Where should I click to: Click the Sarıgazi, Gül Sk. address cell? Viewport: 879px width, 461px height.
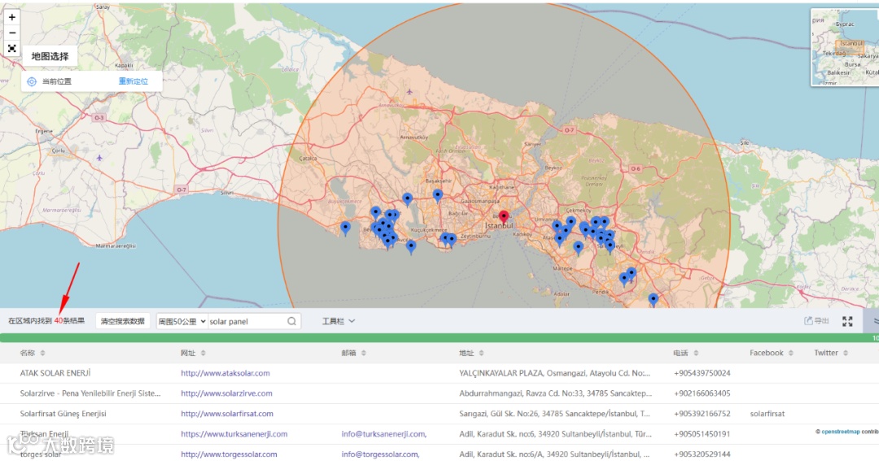coord(554,414)
